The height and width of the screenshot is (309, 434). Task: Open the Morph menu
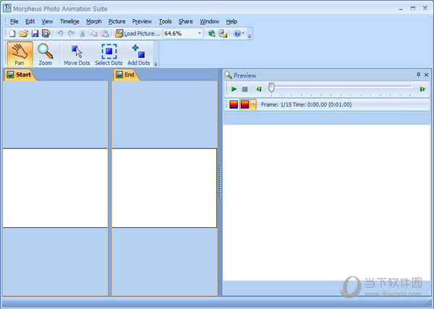click(94, 22)
